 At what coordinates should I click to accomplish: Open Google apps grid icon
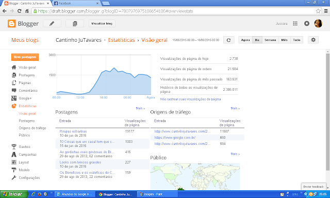pos(295,24)
